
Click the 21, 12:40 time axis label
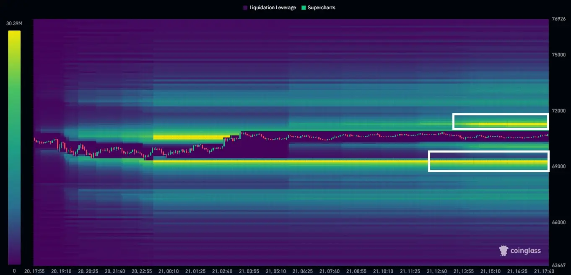coord(437,271)
